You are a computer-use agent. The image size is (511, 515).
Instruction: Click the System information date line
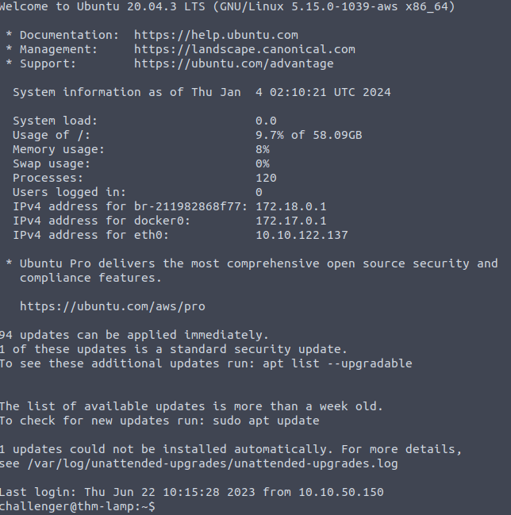pyautogui.click(x=202, y=92)
